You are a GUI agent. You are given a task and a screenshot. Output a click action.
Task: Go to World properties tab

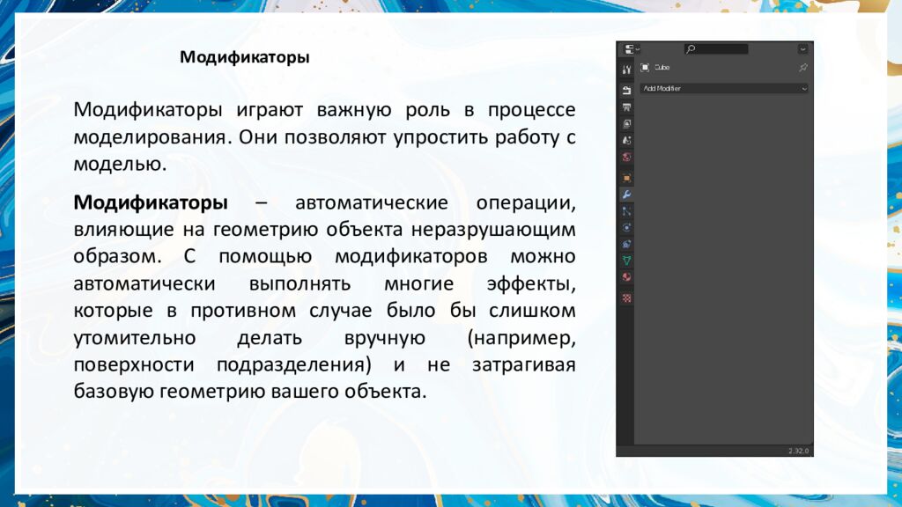click(626, 158)
